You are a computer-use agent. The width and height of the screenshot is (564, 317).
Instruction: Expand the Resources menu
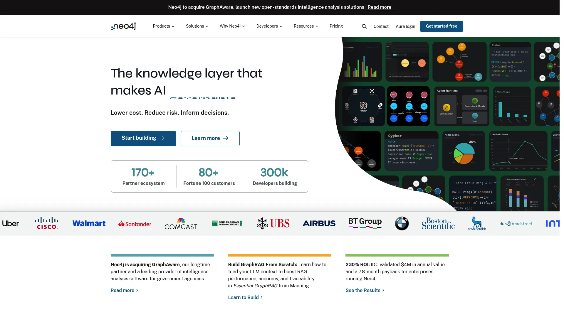306,26
